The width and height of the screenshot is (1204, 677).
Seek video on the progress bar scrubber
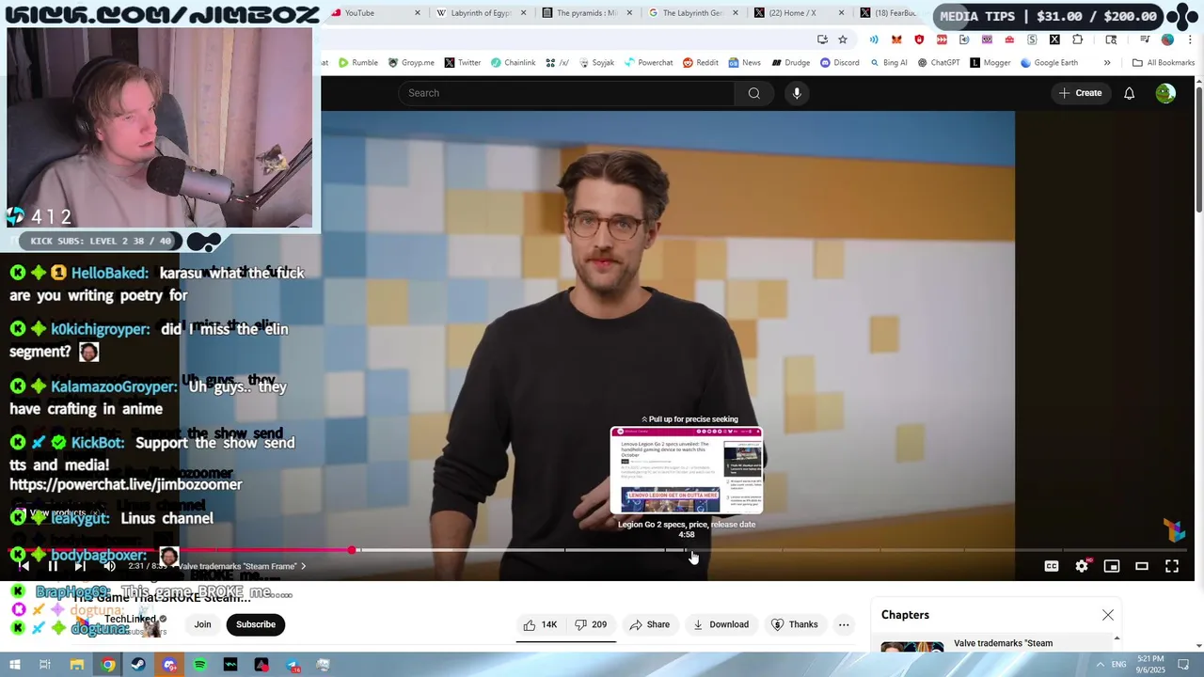[352, 550]
